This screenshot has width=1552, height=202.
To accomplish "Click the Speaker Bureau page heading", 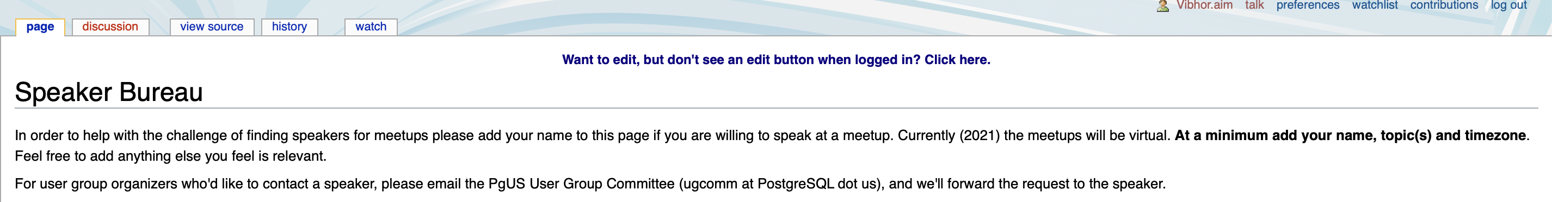I will [x=108, y=92].
